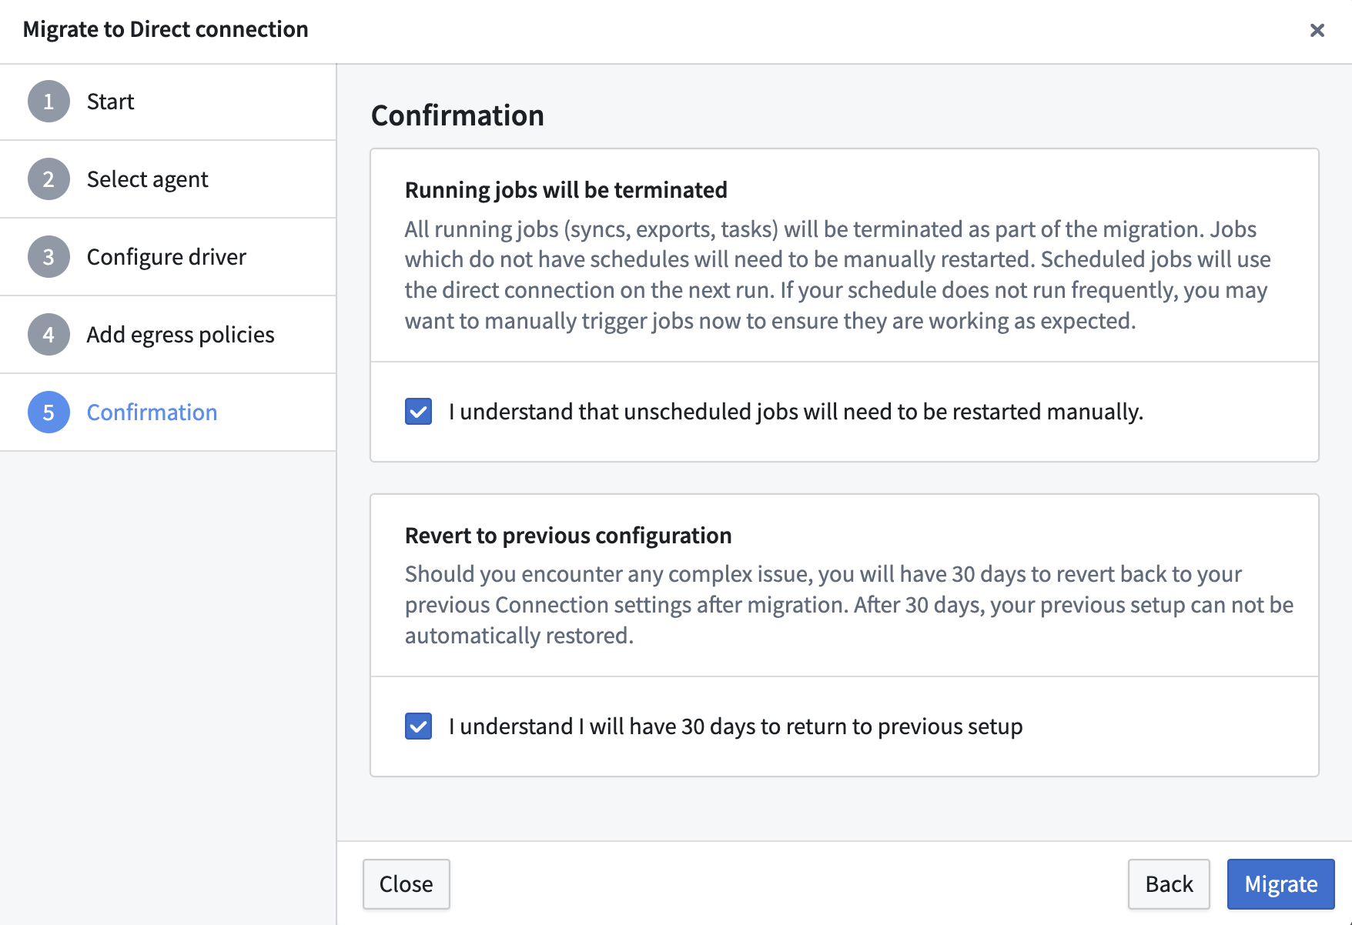The image size is (1352, 925).
Task: Jump to Add egress policies label
Action: [x=180, y=335]
